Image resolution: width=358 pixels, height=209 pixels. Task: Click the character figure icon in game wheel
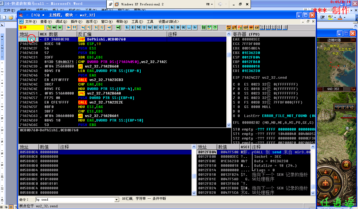tap(326, 183)
